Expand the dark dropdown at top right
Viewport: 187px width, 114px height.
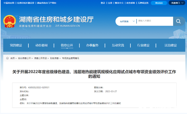177,3
